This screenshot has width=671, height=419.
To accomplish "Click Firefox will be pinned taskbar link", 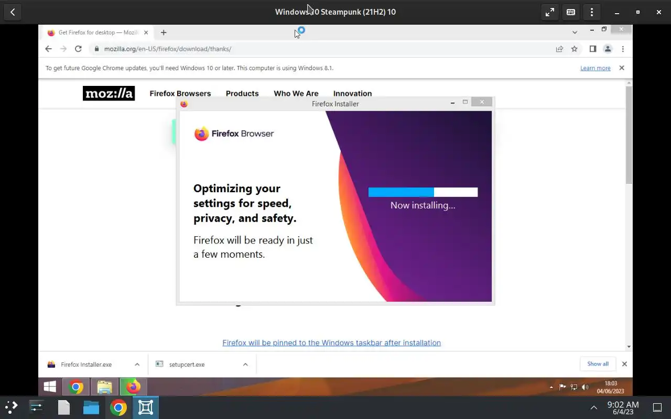I will (331, 343).
